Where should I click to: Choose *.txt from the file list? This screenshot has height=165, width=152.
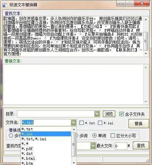click(46, 129)
